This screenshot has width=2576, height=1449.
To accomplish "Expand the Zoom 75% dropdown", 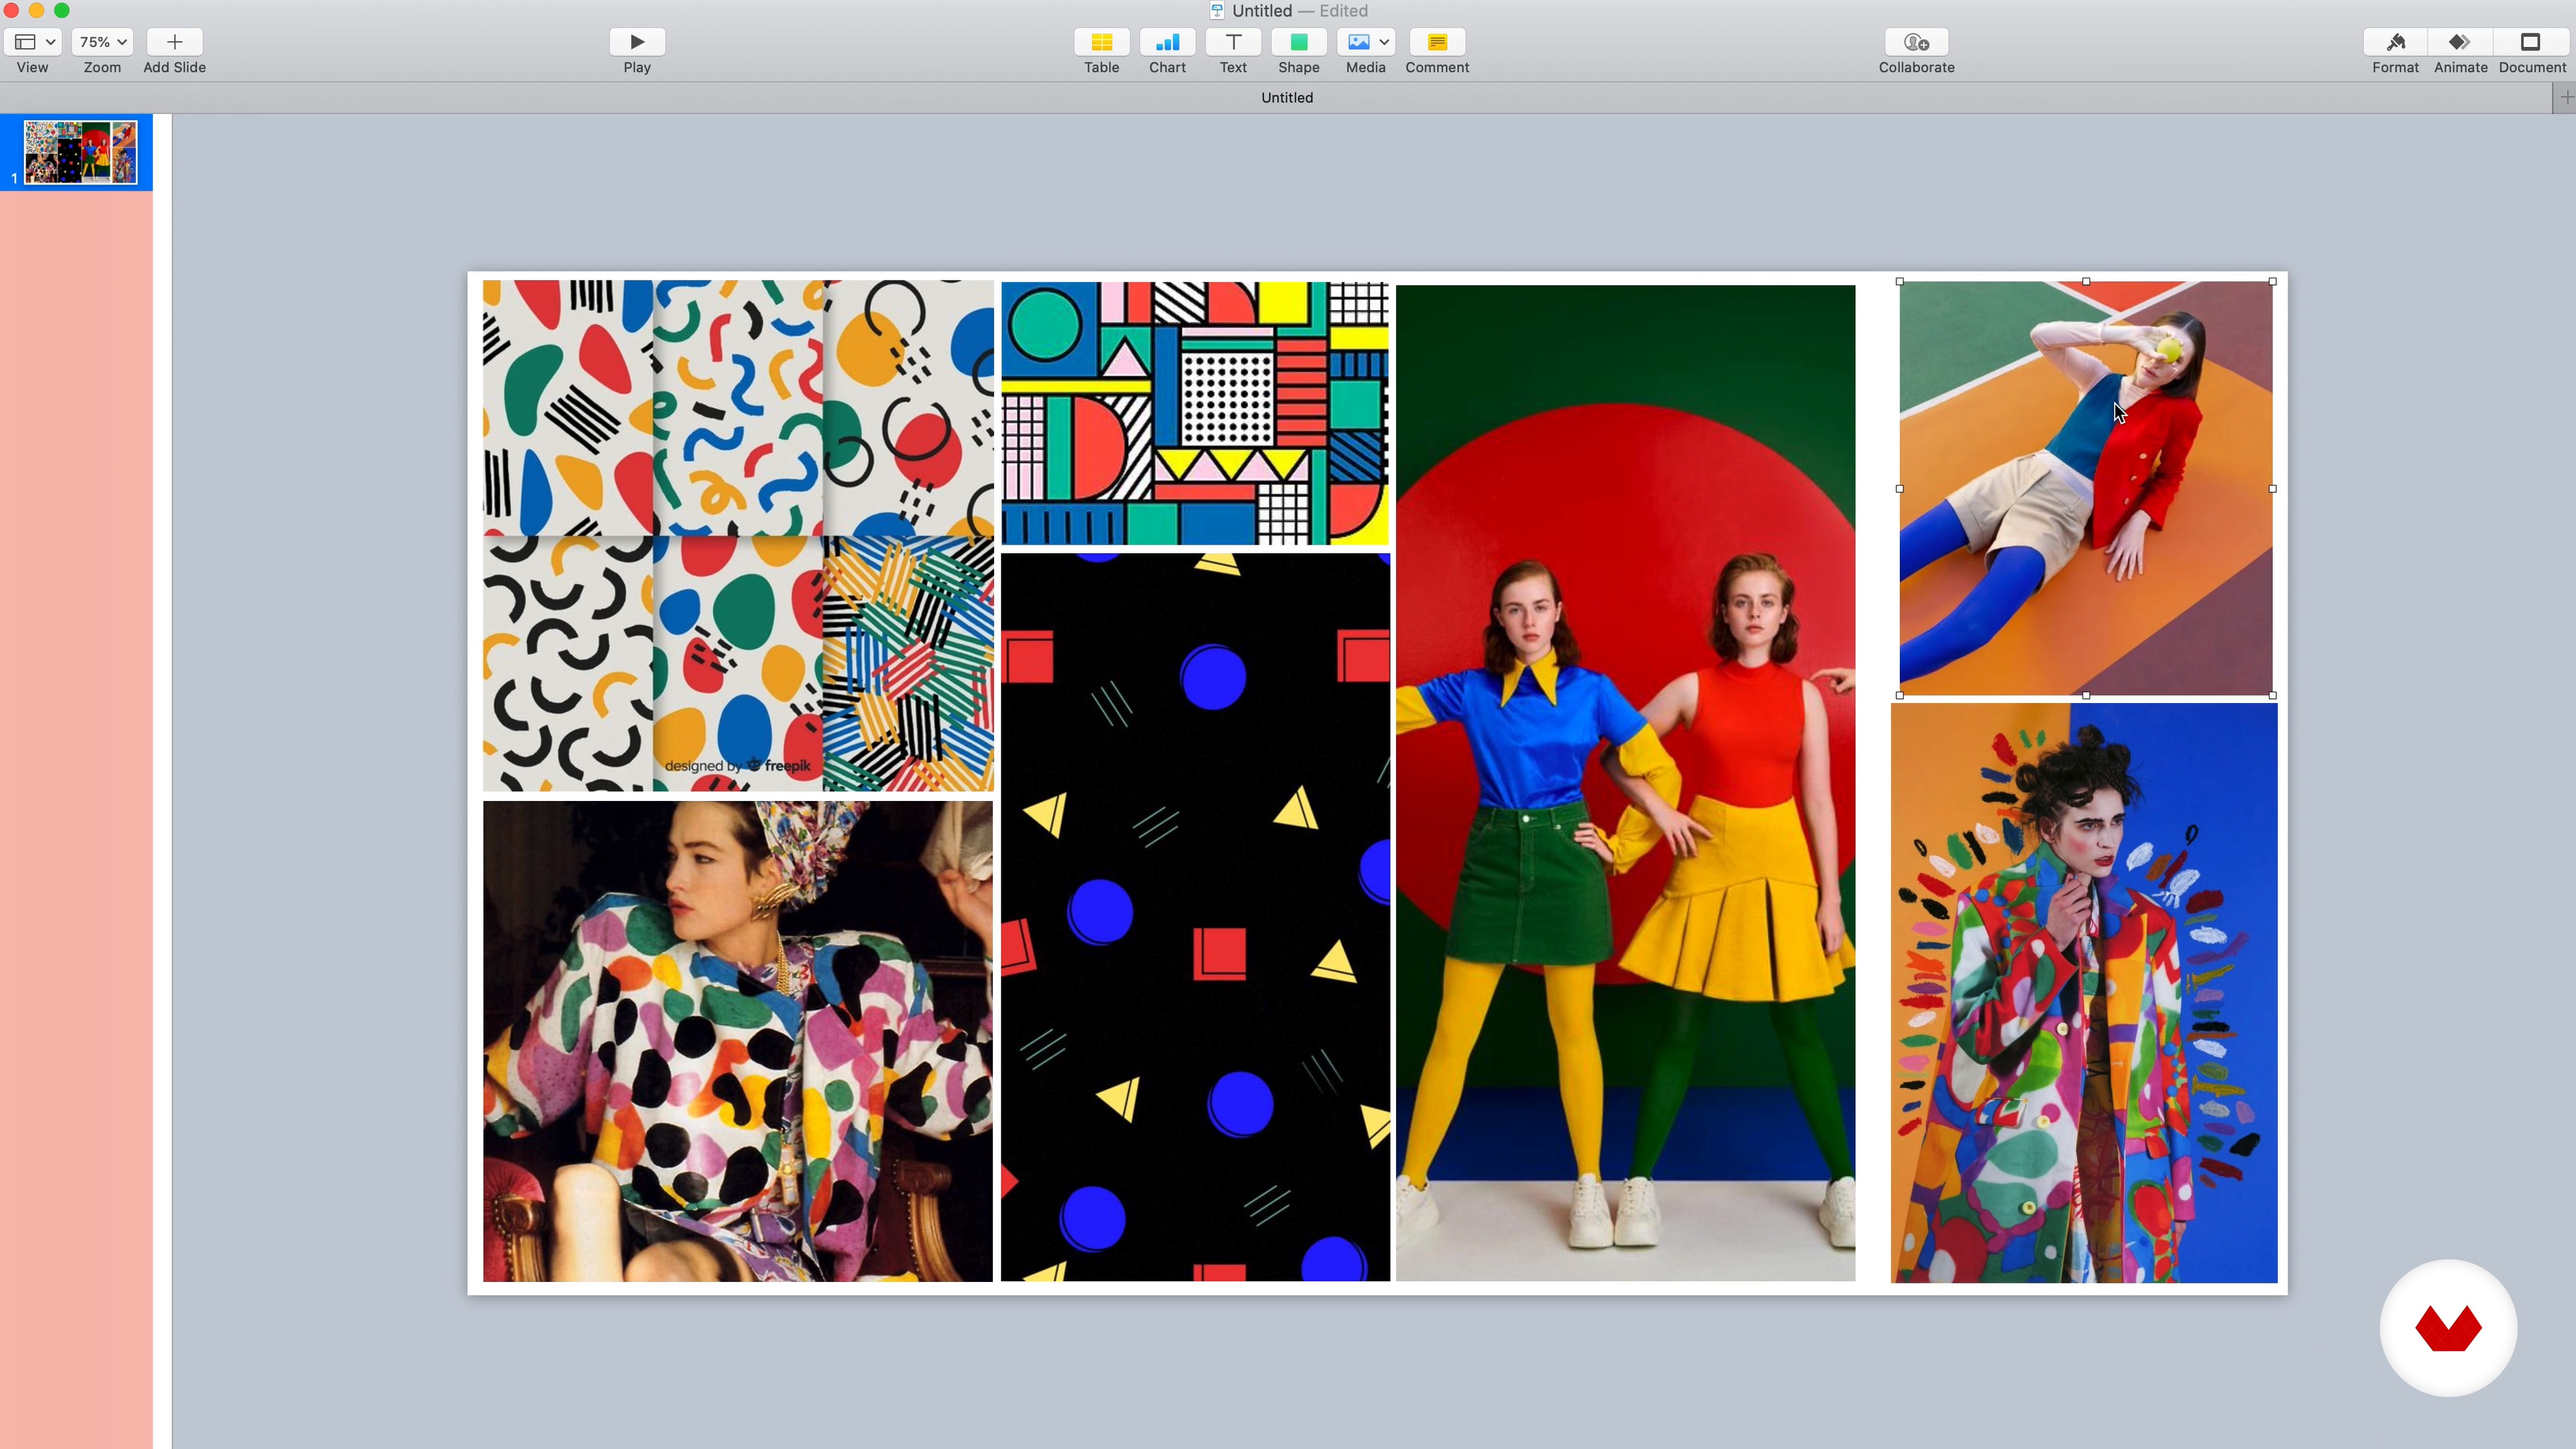I will click(x=102, y=42).
